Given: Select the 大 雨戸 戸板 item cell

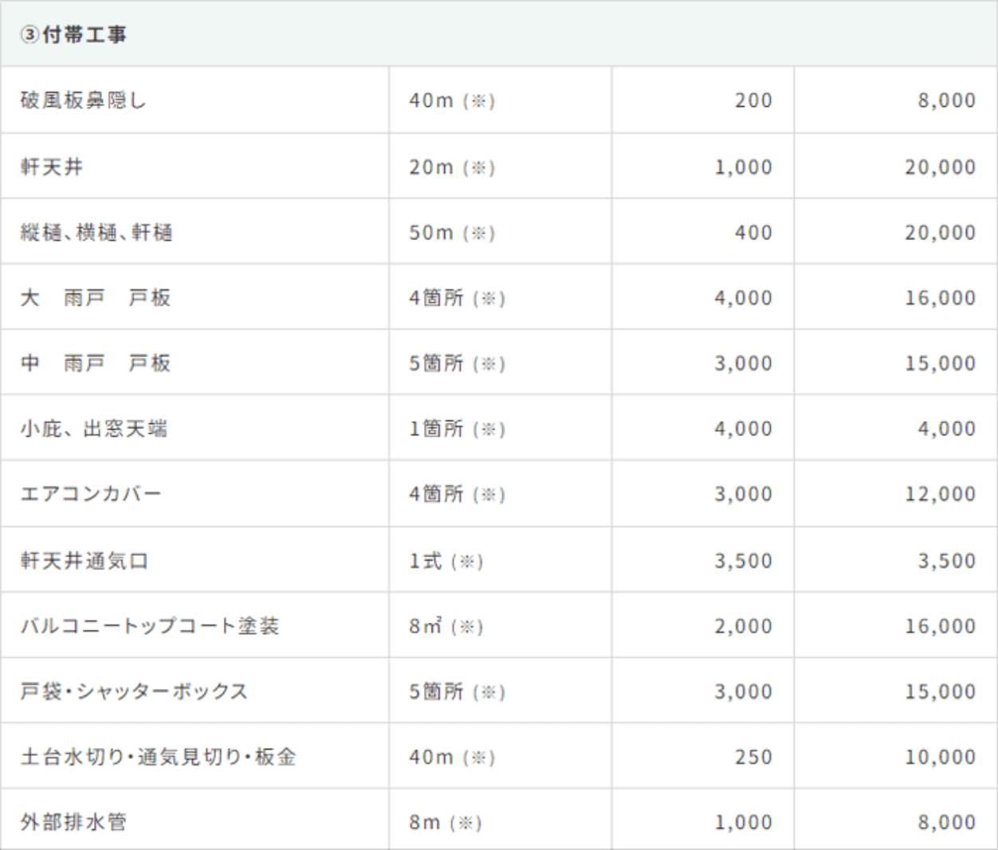Looking at the screenshot, I should coord(96,297).
